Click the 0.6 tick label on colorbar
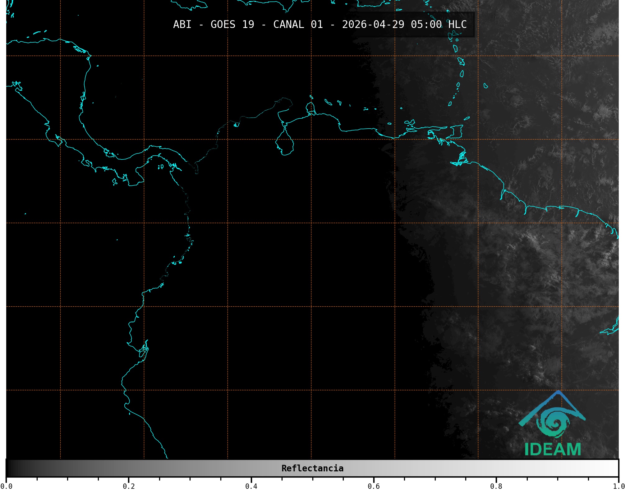Screen dimensions: 625x490 click(x=374, y=486)
